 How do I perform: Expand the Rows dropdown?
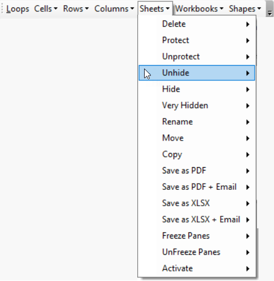[x=75, y=8]
